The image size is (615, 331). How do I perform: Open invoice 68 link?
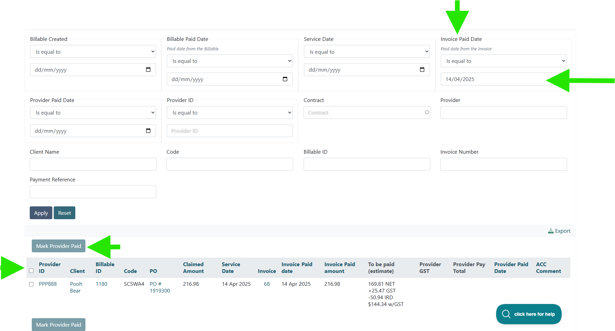pos(267,284)
